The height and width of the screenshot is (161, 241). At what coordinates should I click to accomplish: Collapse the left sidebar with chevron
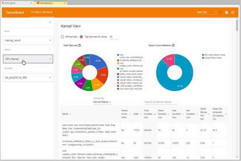[50, 23]
